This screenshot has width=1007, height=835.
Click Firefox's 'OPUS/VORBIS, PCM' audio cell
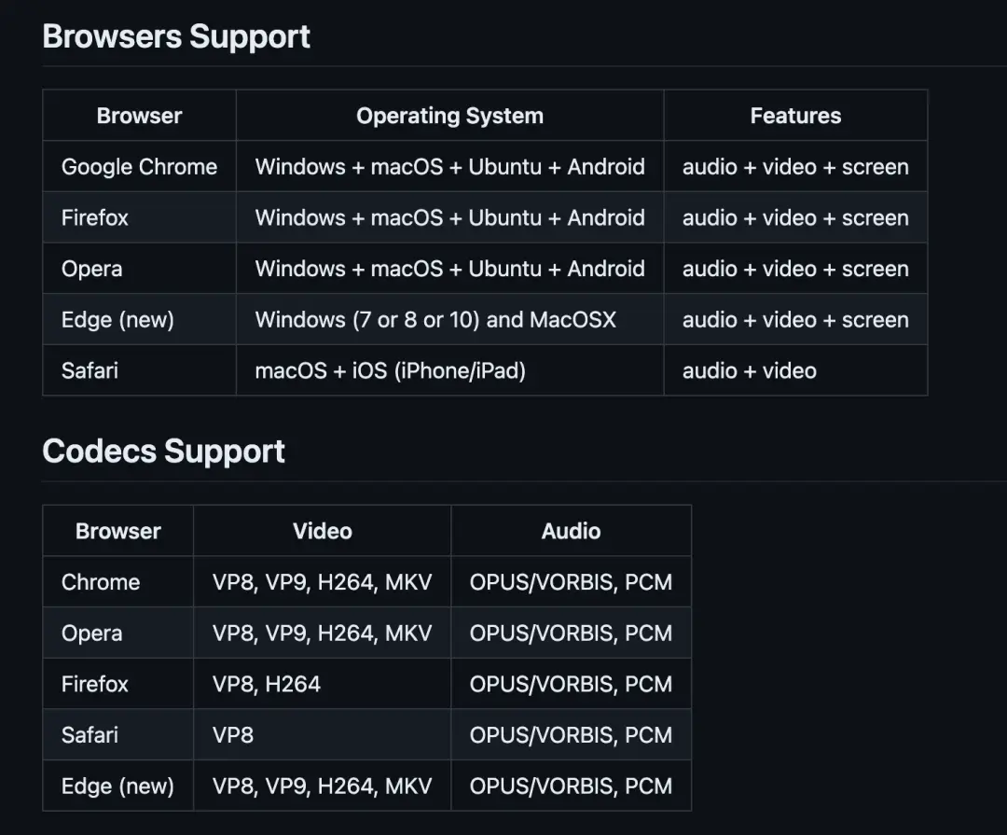(x=571, y=684)
